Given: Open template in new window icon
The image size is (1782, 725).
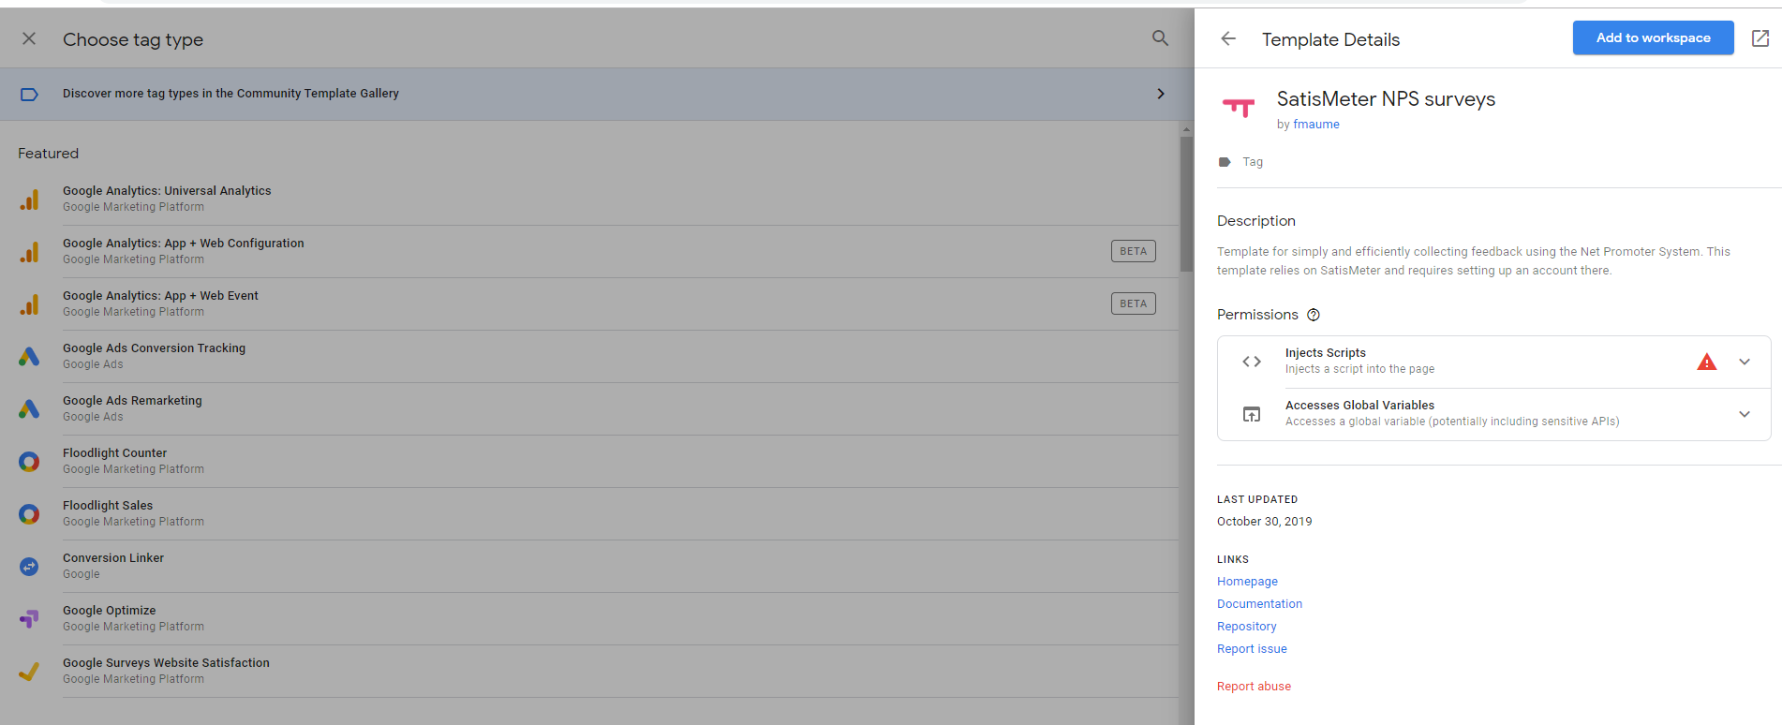Looking at the screenshot, I should 1760,38.
